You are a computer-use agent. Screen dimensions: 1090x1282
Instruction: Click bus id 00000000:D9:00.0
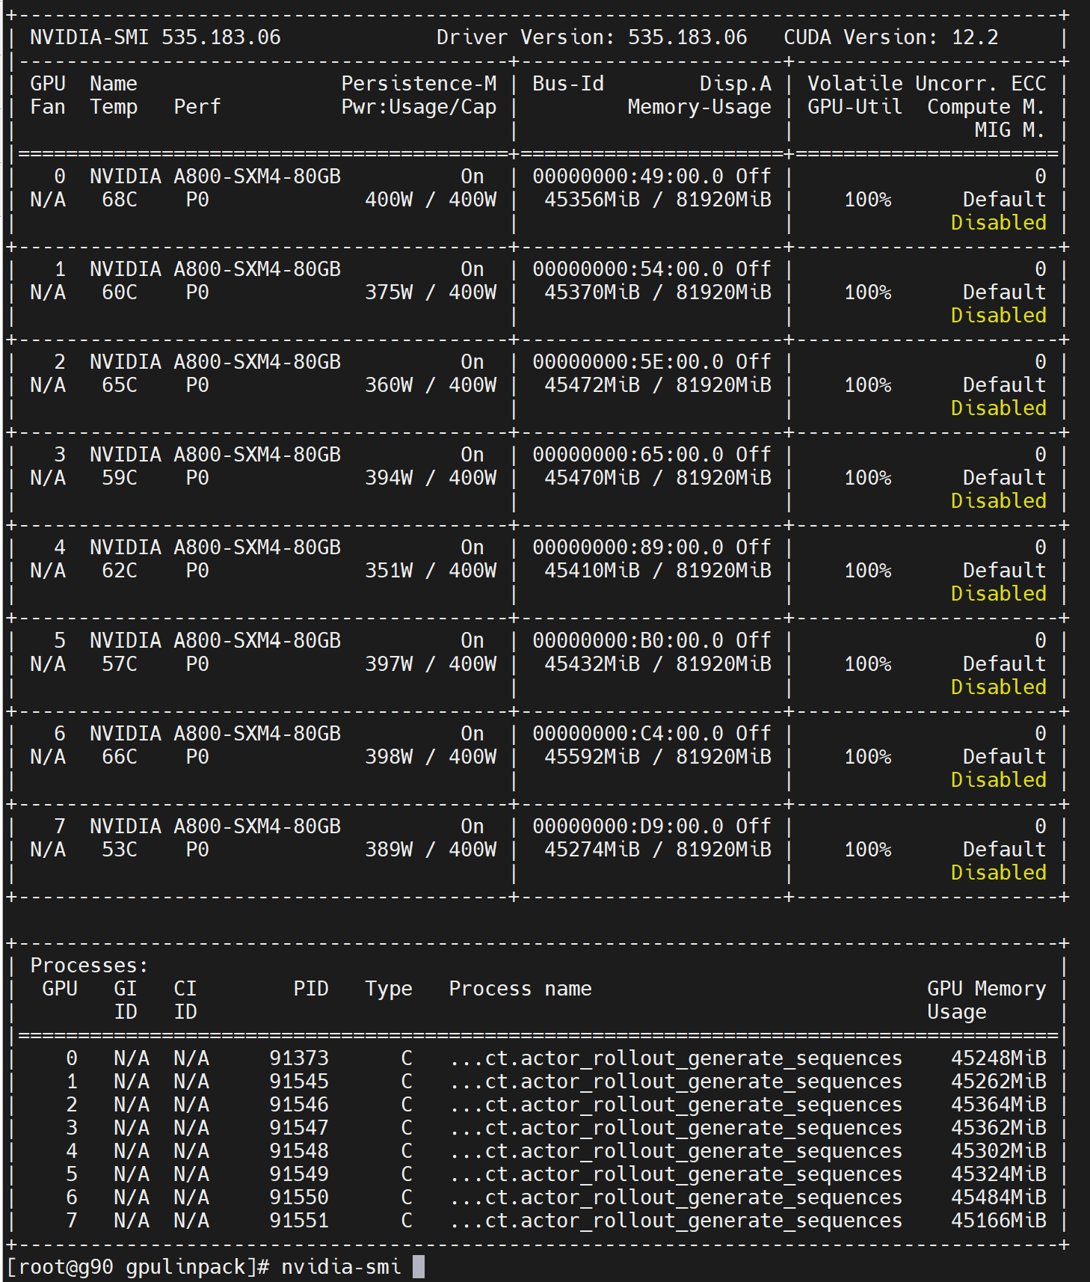coord(627,826)
